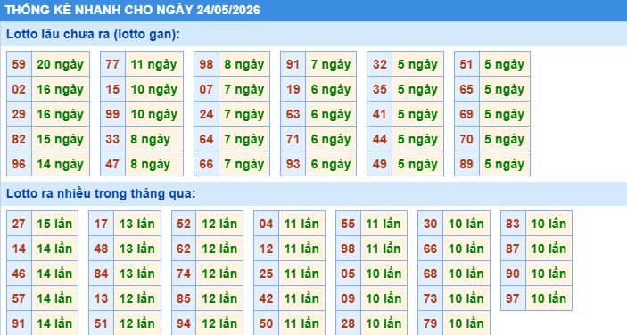Select number 84 in frequent lotto table
The width and height of the screenshot is (627, 335).
[x=101, y=274]
